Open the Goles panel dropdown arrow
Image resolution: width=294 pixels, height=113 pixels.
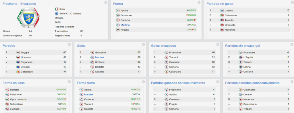click(x=144, y=44)
